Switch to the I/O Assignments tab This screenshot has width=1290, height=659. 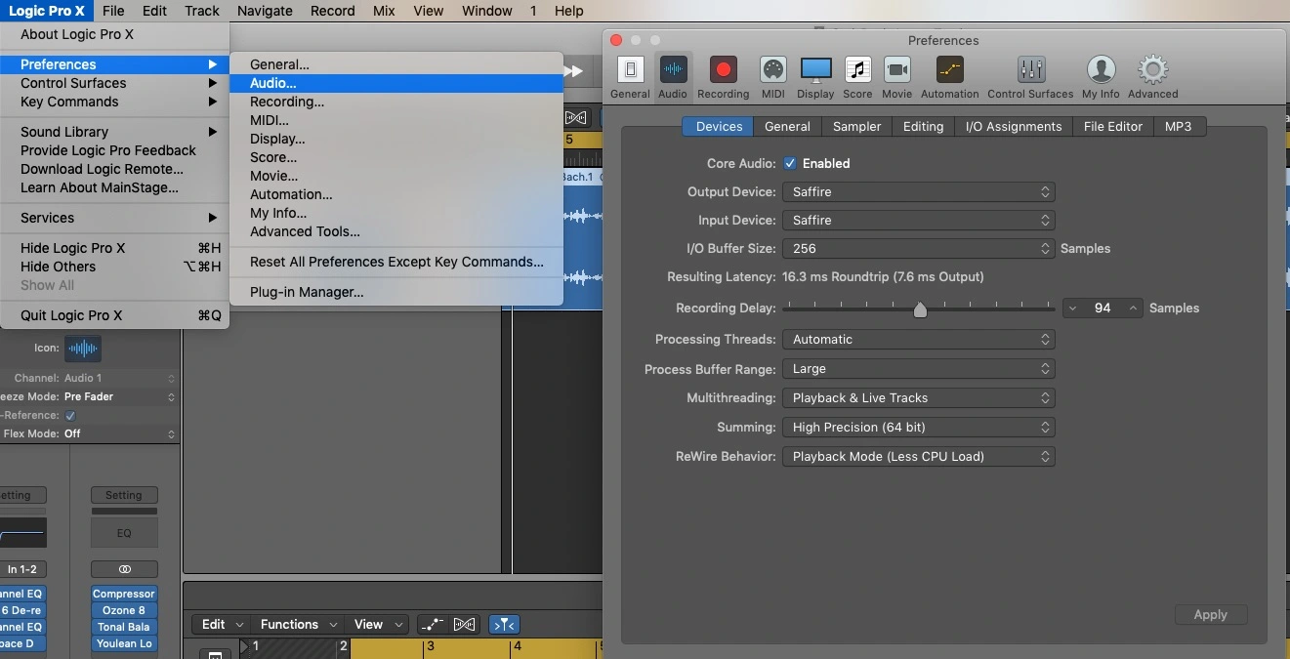(1013, 127)
